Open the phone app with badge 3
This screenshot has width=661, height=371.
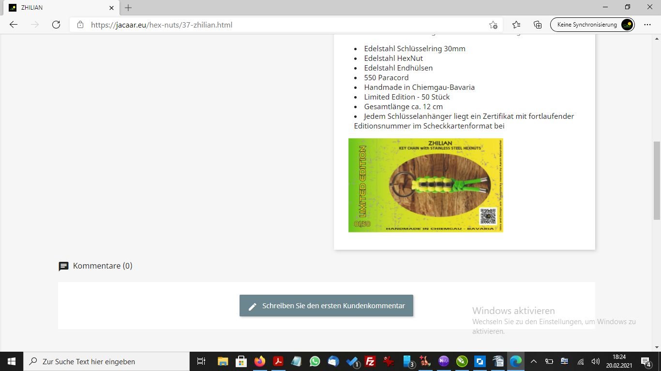(408, 361)
